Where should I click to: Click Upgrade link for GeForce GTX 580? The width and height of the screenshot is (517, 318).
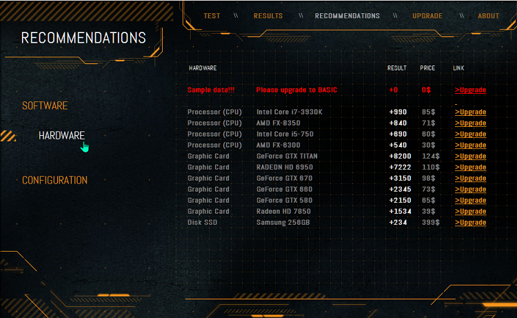[470, 200]
